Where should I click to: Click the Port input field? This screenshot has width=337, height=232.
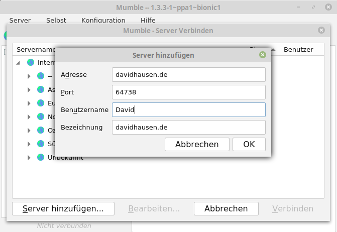(189, 92)
